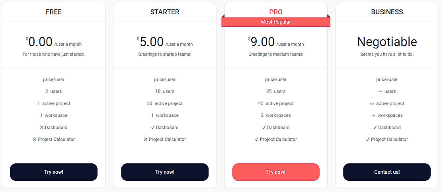This screenshot has height=192, width=441.
Task: Click the Negotiable price text
Action: click(387, 42)
